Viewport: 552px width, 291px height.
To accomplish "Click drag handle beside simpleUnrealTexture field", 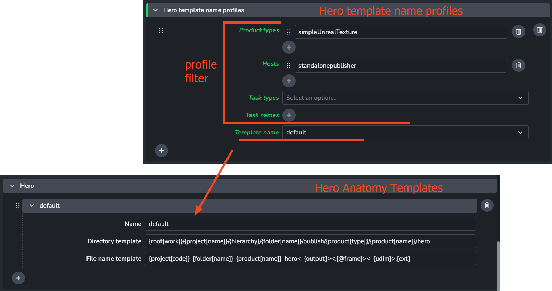I will click(x=288, y=32).
